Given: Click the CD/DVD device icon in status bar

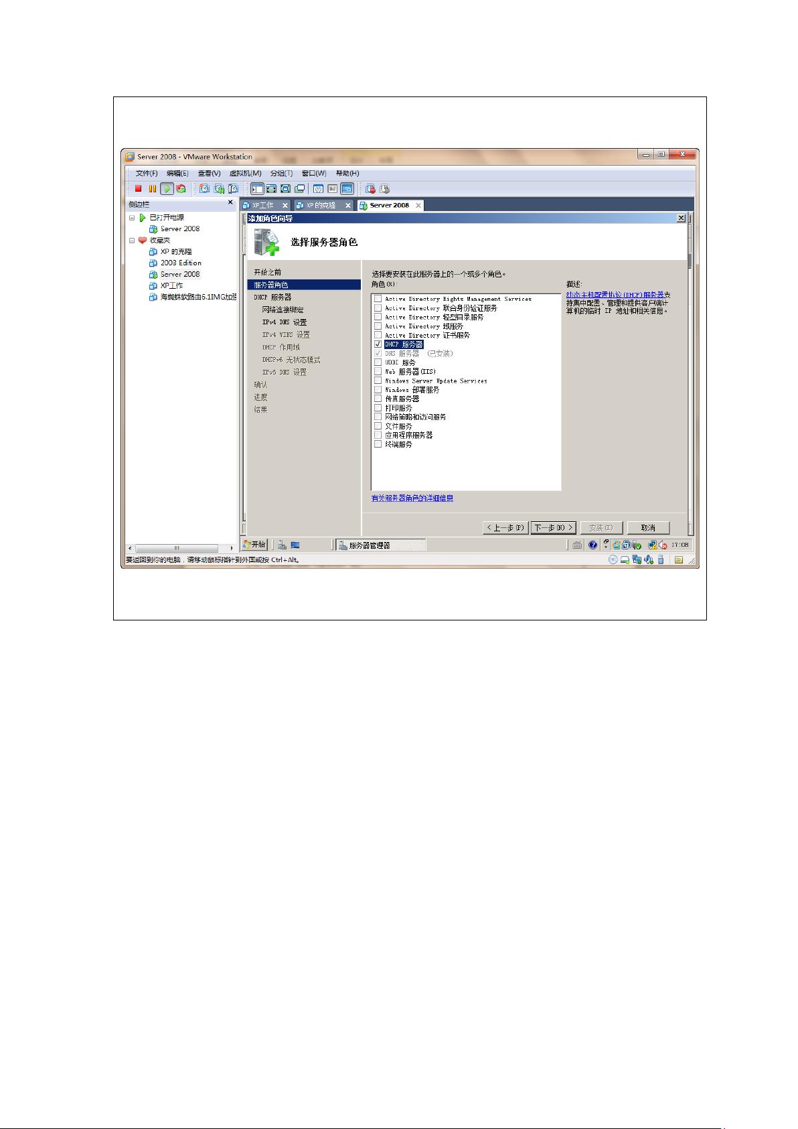Looking at the screenshot, I should 613,560.
